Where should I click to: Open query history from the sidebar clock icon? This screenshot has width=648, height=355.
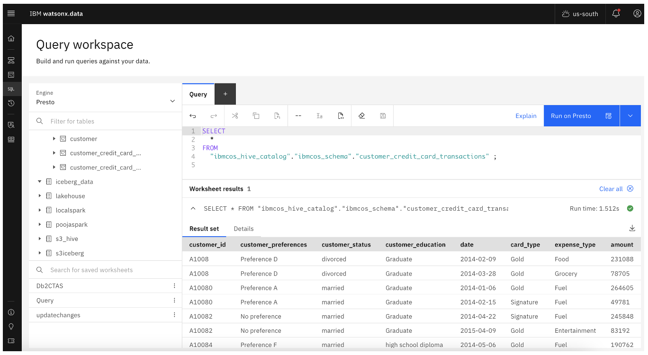(x=11, y=103)
